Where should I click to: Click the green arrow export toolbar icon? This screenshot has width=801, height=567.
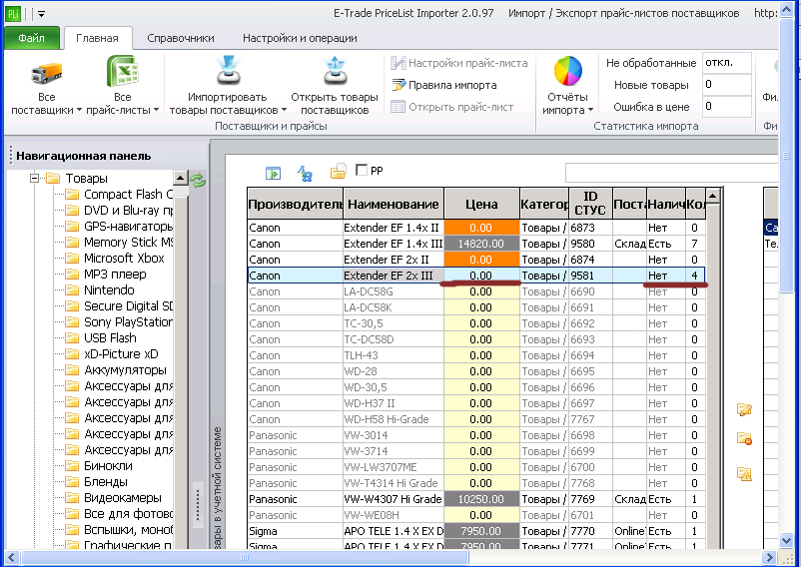[x=274, y=174]
